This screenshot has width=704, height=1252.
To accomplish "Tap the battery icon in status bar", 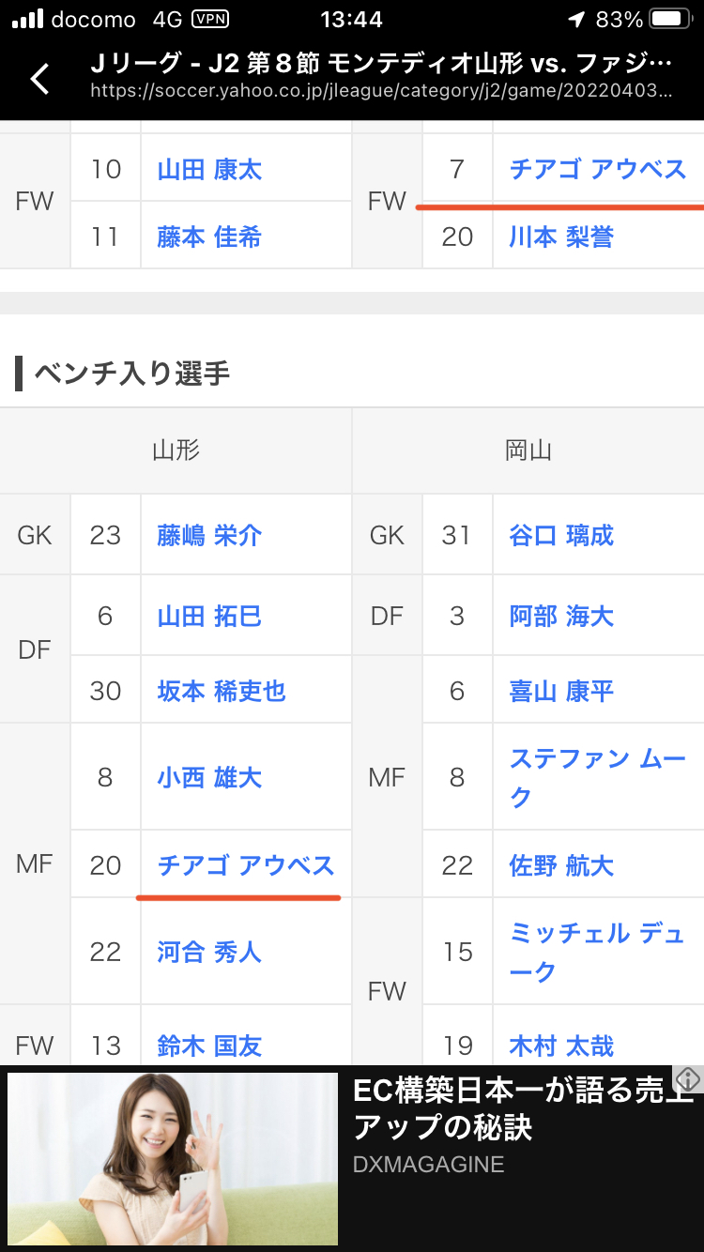I will pos(671,19).
